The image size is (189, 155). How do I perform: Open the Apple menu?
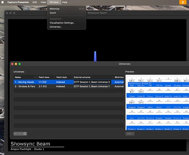[2, 2]
